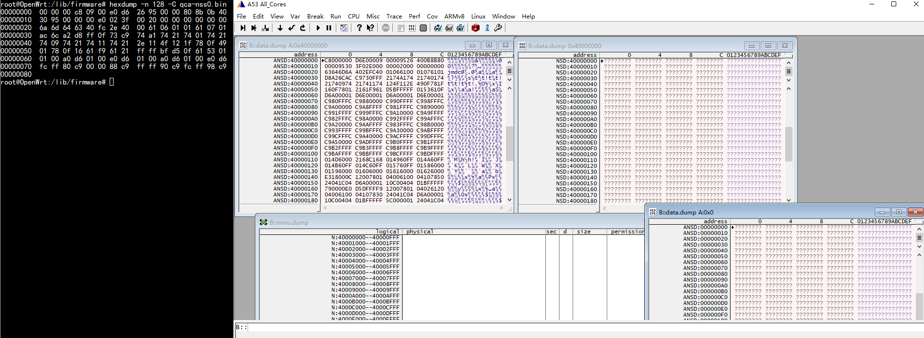Halt the target with the Break pause icon
Viewport: 924px width, 338px height.
pos(329,28)
